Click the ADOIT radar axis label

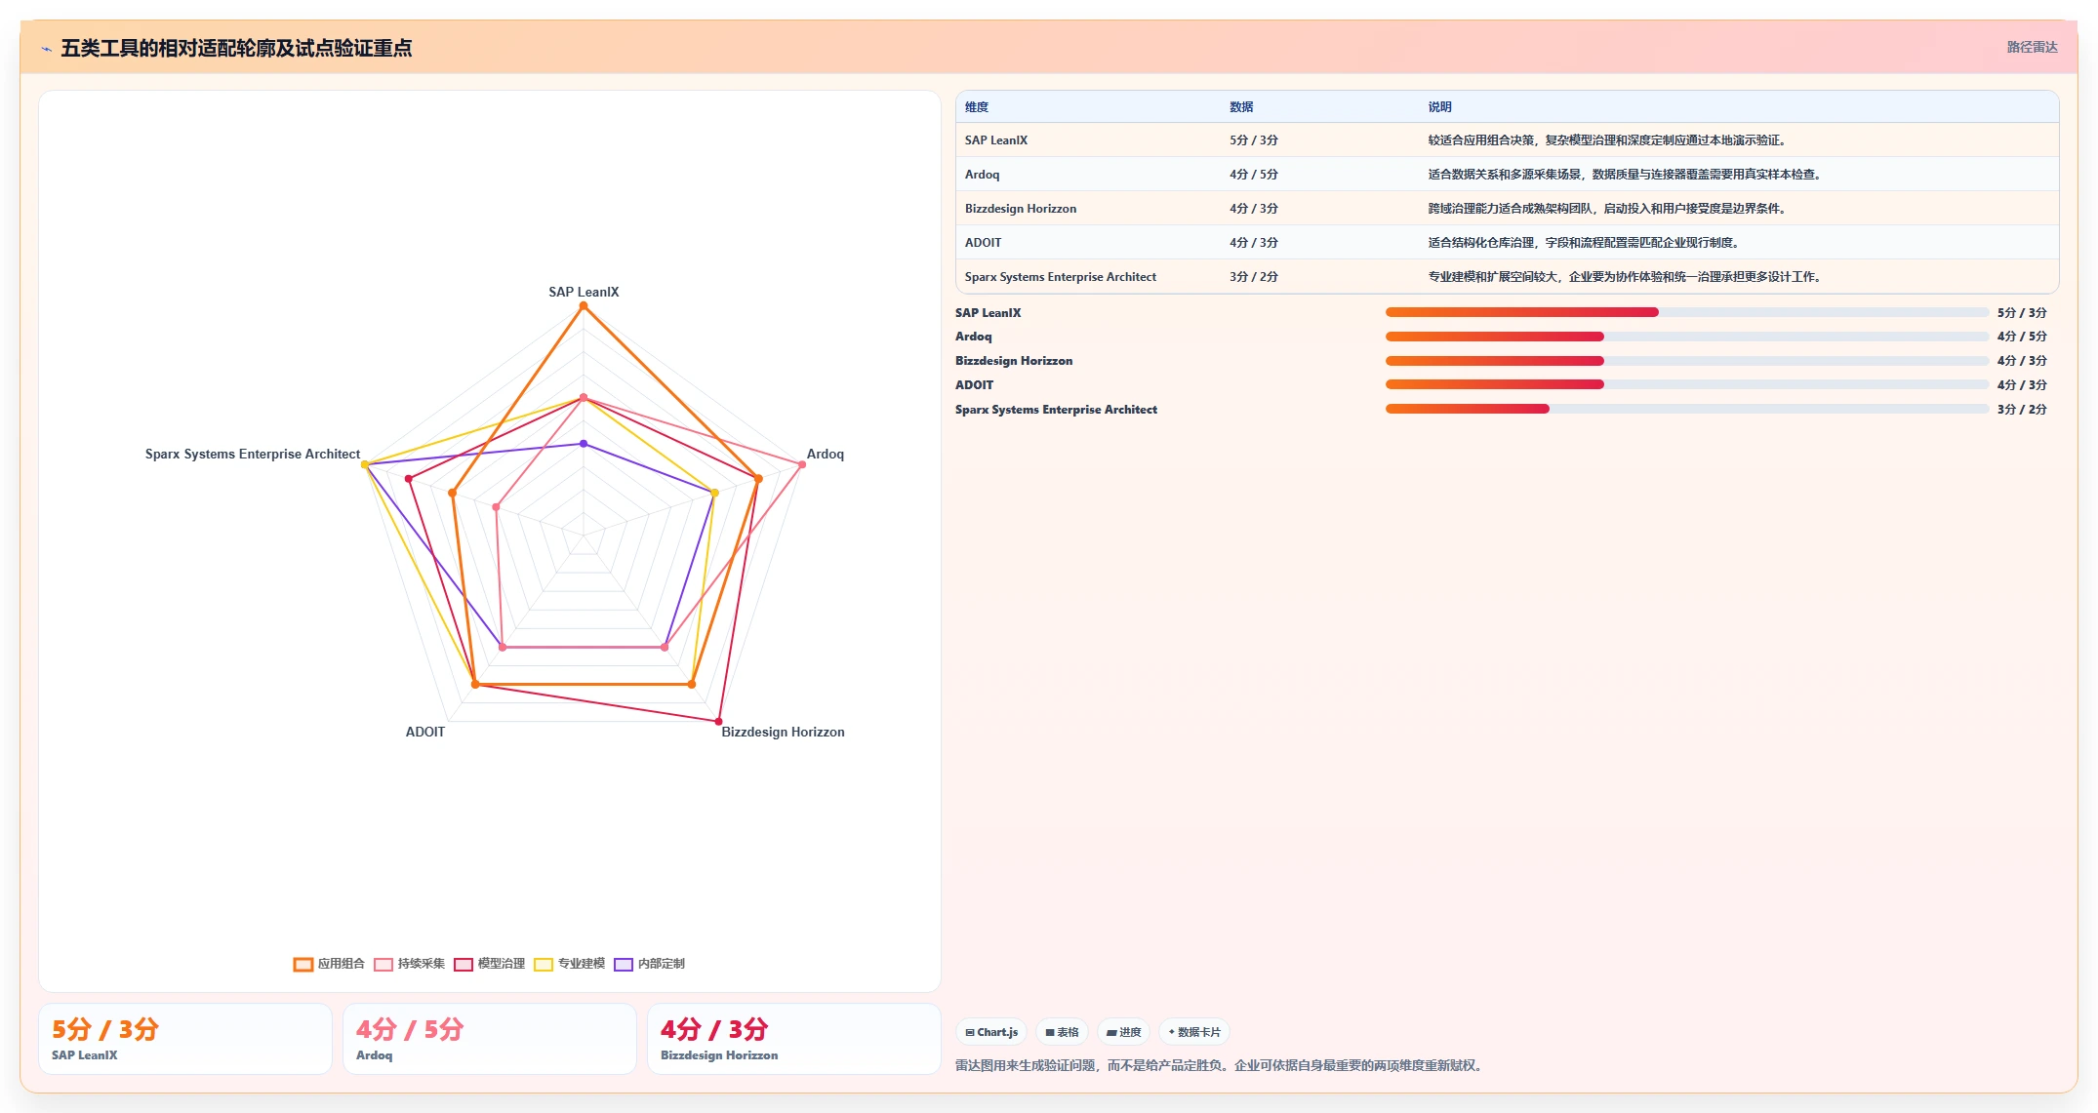(x=425, y=732)
